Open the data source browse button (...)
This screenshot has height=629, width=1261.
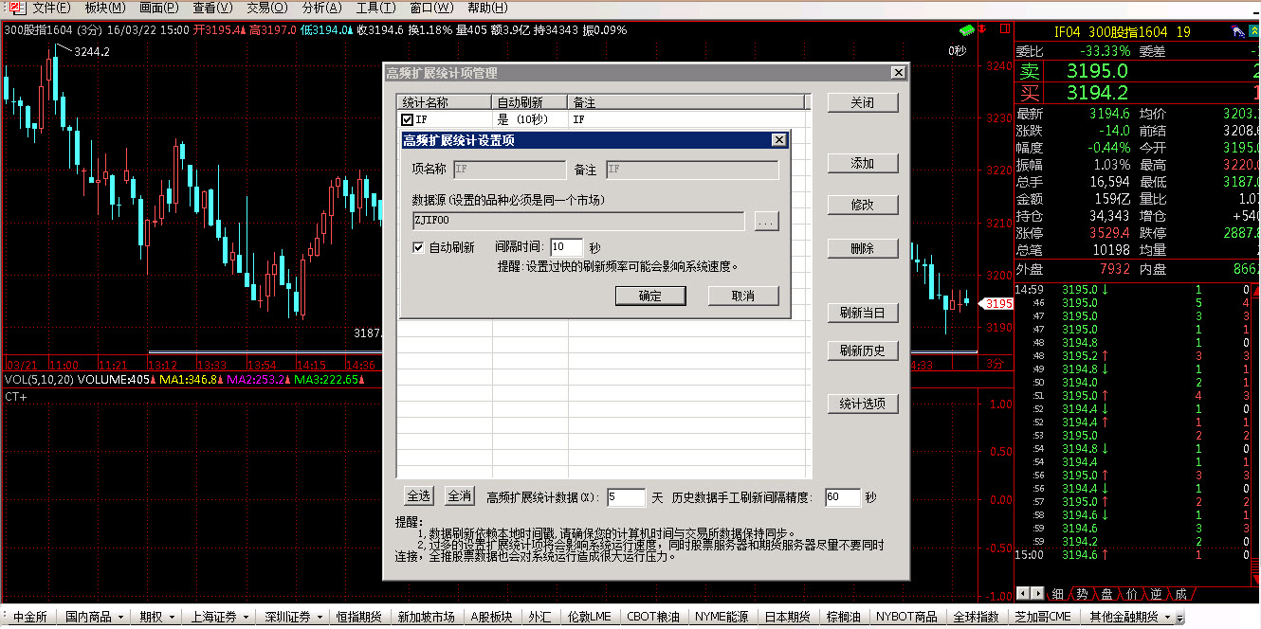[766, 222]
